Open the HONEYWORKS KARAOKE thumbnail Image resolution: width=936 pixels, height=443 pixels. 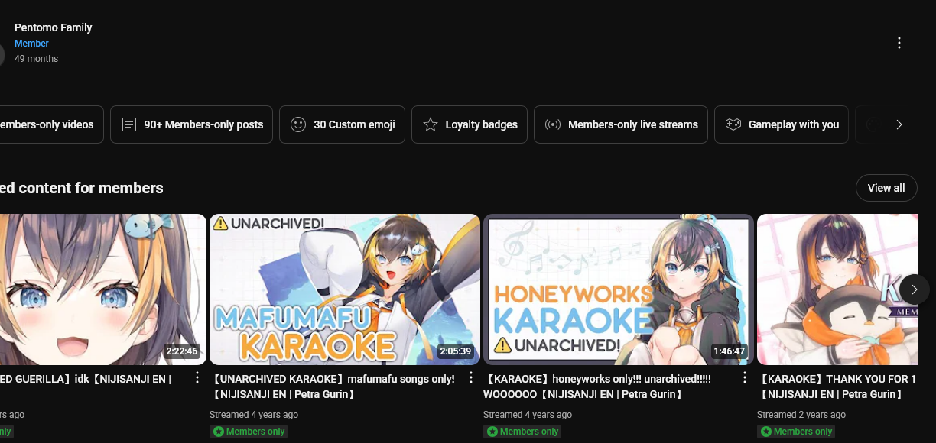[619, 289]
